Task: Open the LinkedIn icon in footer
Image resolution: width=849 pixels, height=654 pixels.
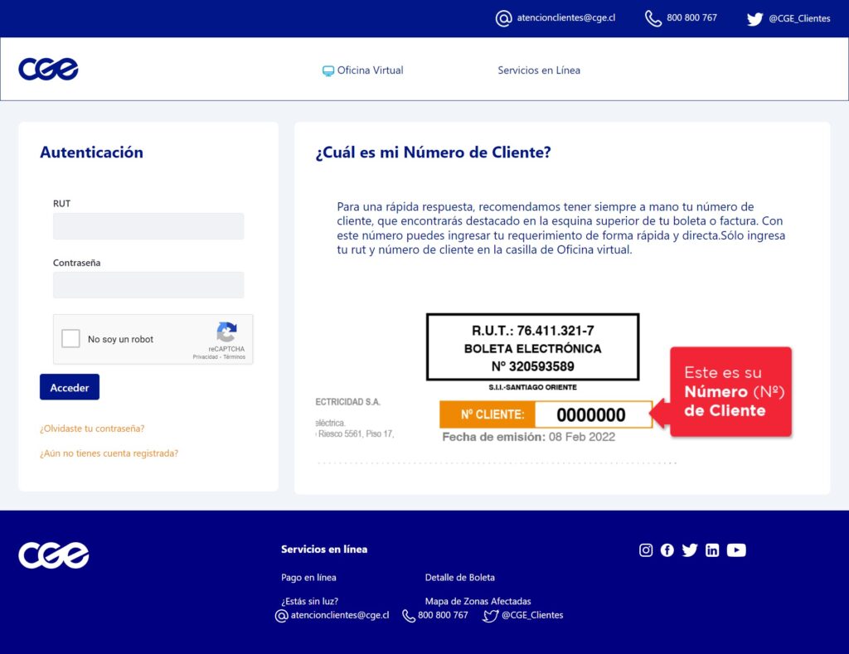Action: pos(712,550)
